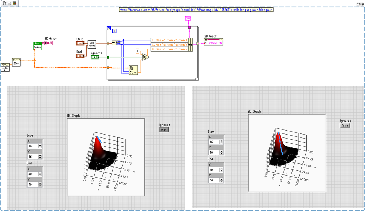Click End X value field in ignore-z-false panel

pyautogui.click(x=214, y=170)
